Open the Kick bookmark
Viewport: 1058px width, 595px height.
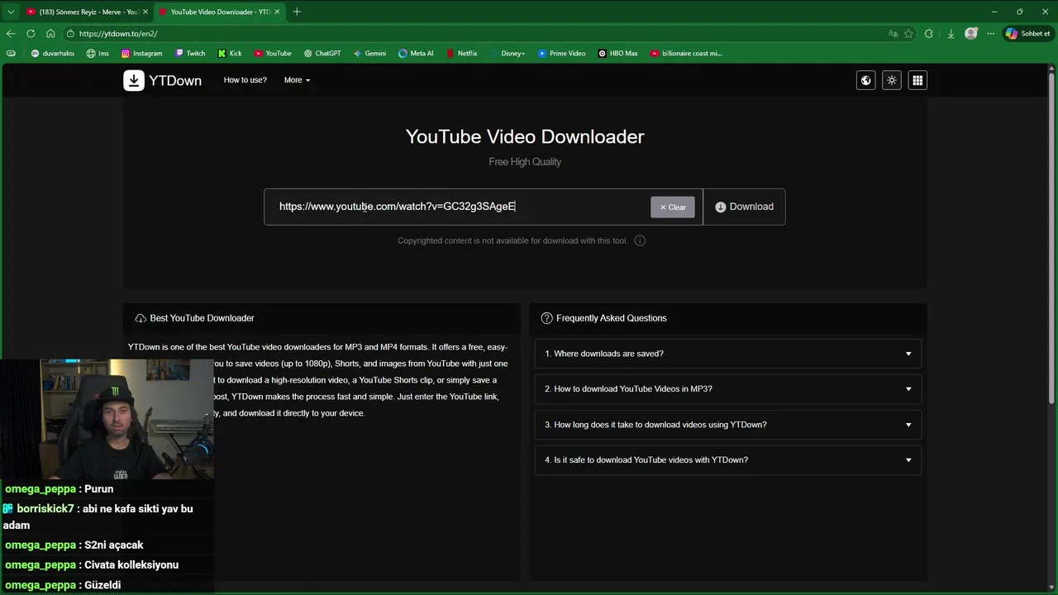coord(230,53)
